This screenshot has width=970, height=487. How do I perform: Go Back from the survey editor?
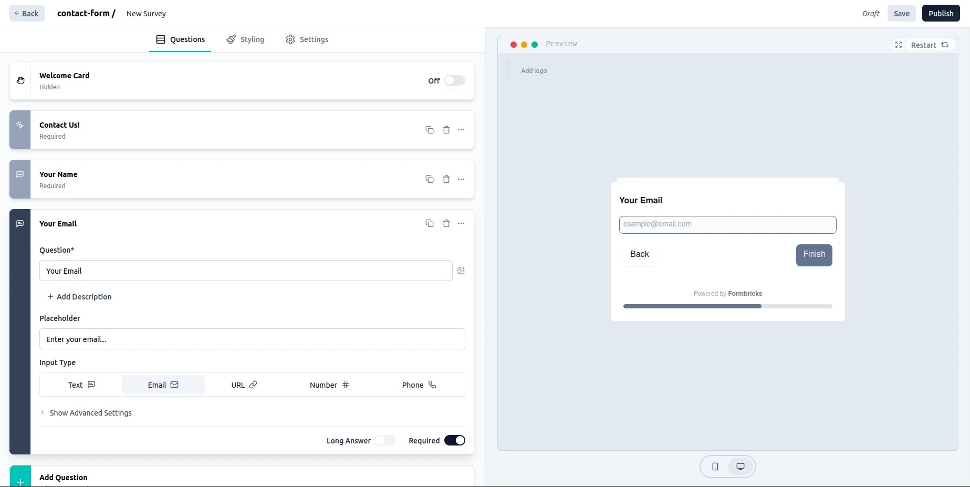click(x=27, y=13)
